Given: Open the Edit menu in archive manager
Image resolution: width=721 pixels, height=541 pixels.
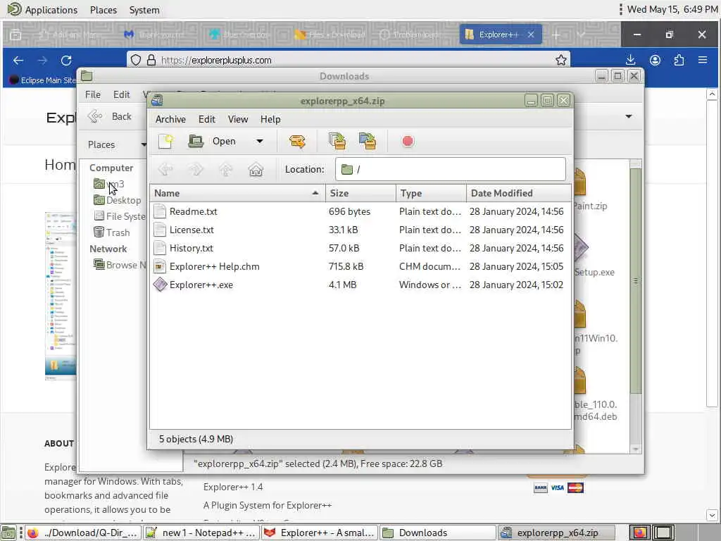Looking at the screenshot, I should [x=207, y=119].
